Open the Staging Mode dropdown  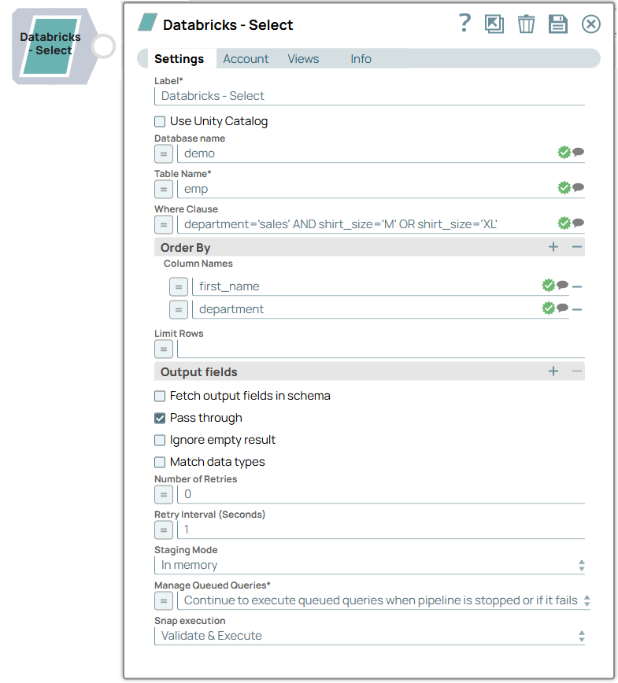[x=369, y=565]
